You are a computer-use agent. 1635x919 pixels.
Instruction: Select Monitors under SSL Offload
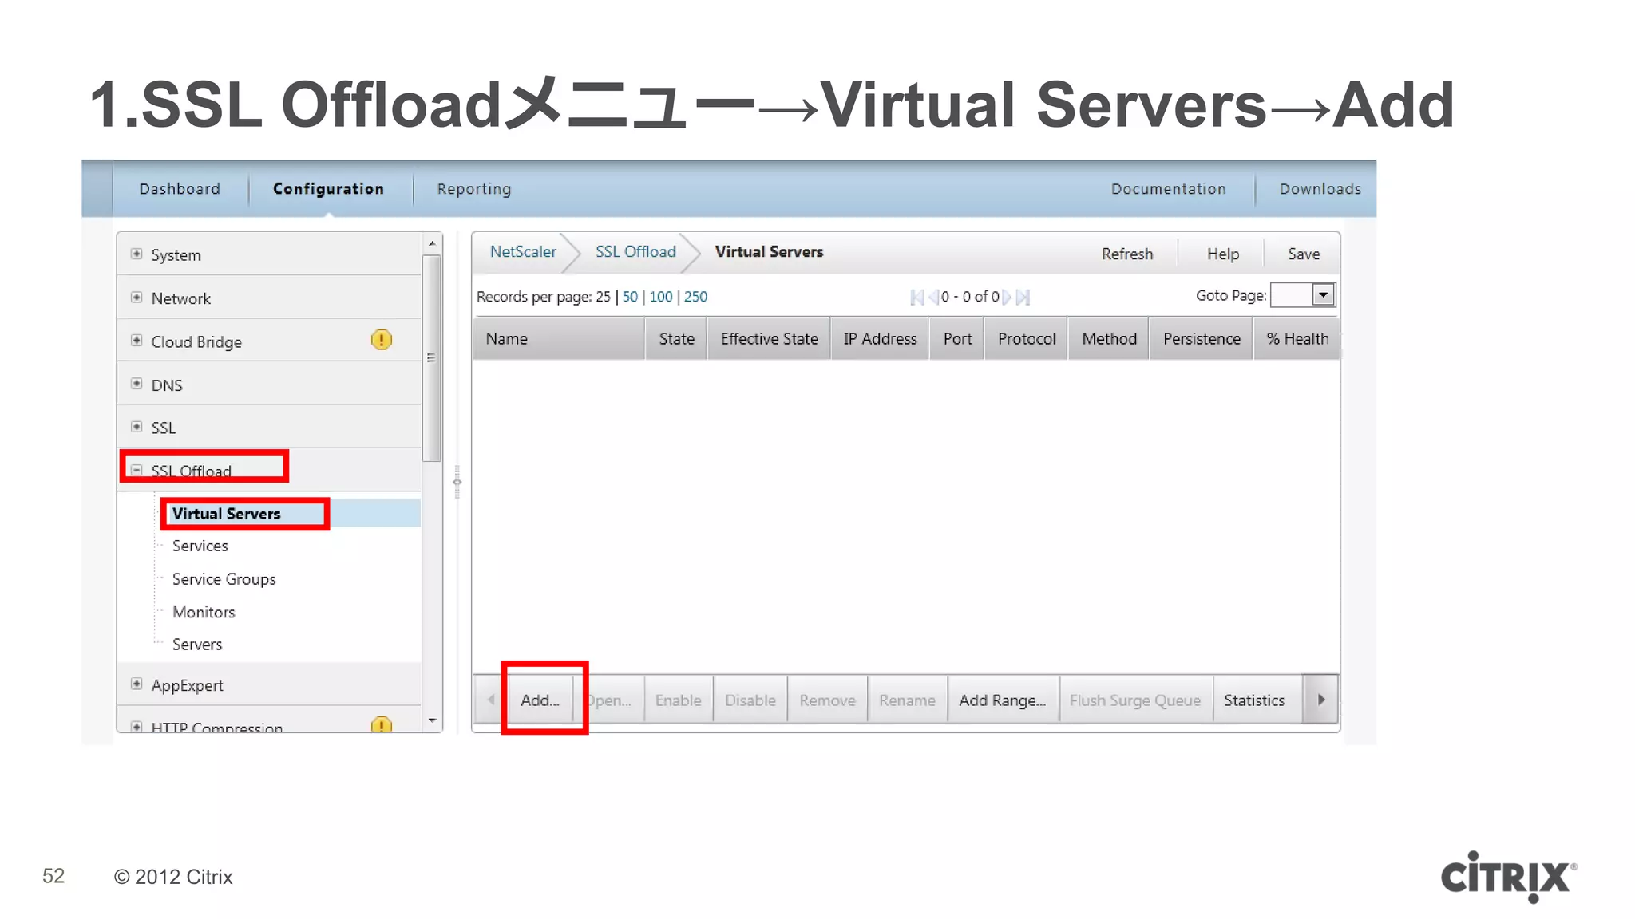(204, 612)
